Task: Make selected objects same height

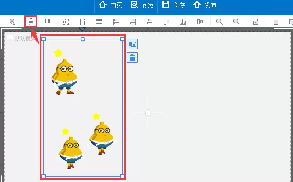Action: tap(82, 22)
